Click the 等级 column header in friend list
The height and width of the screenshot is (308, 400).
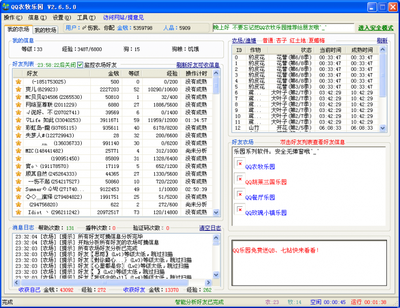click(x=131, y=74)
